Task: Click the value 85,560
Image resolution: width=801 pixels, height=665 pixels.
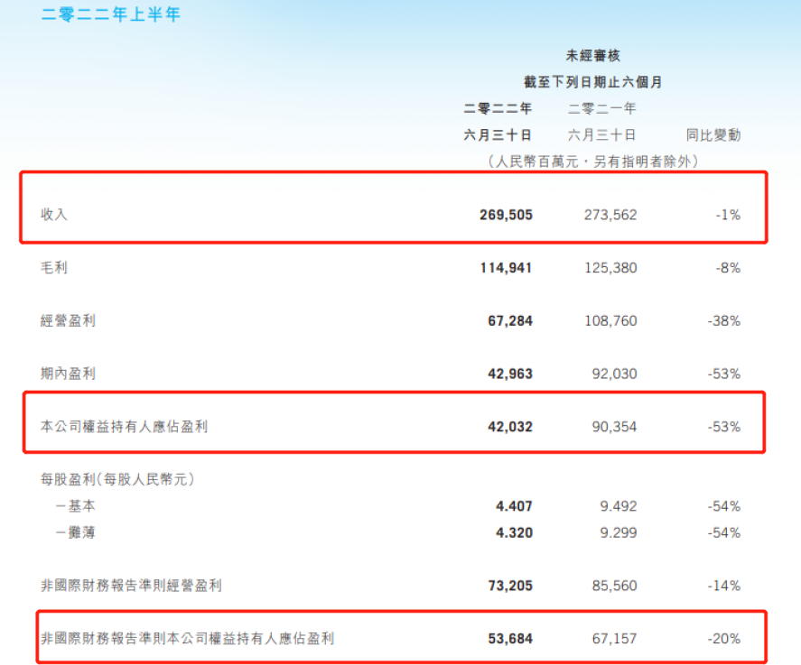Action: tap(614, 586)
